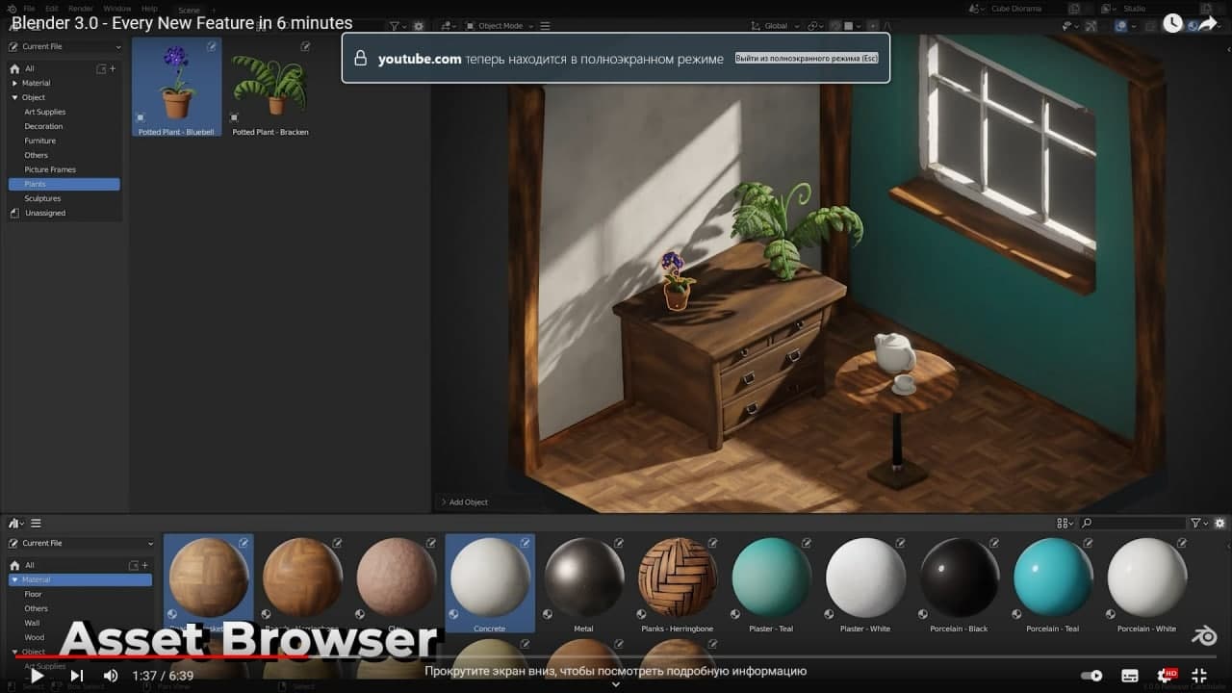
Task: Open lower browser display mode dropdown
Action: coord(1065,523)
